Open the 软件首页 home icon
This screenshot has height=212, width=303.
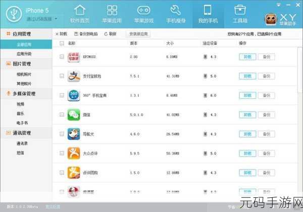[x=80, y=10]
